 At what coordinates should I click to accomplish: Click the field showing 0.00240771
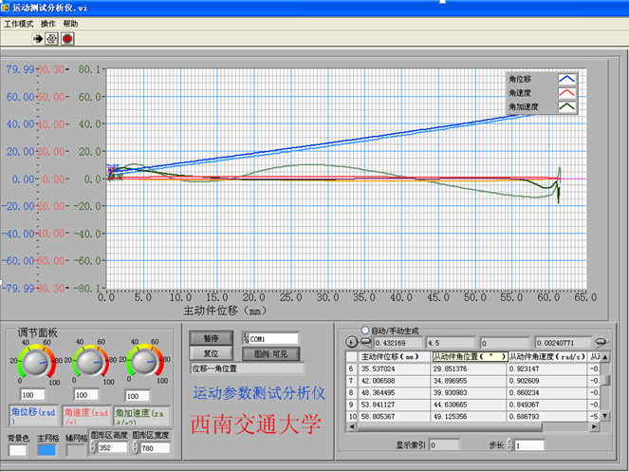(x=562, y=343)
